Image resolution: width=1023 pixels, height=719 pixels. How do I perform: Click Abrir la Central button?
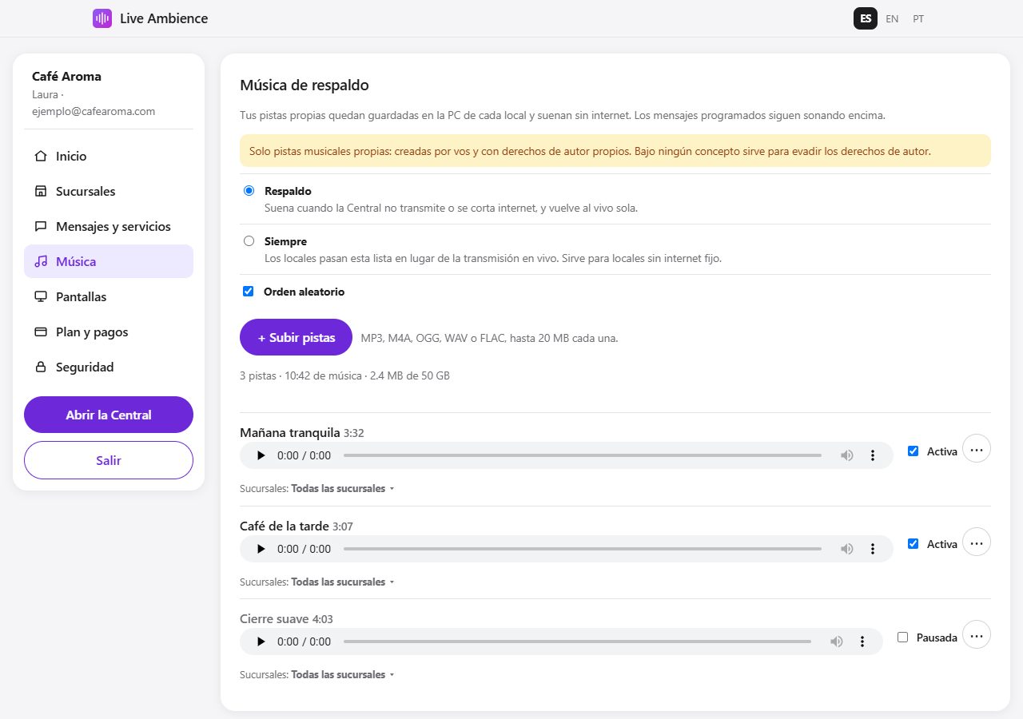(x=109, y=415)
